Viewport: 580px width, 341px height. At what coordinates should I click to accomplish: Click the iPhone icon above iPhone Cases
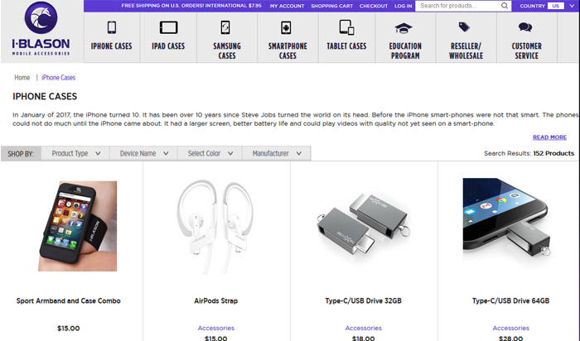coord(112,27)
